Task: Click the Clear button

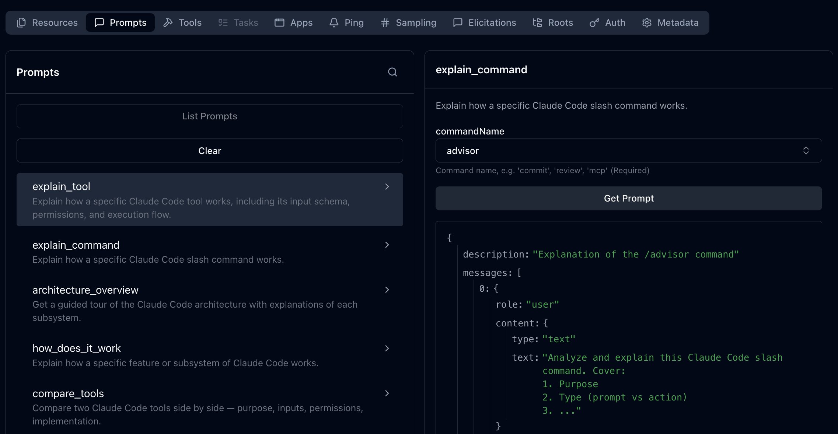Action: pyautogui.click(x=210, y=151)
